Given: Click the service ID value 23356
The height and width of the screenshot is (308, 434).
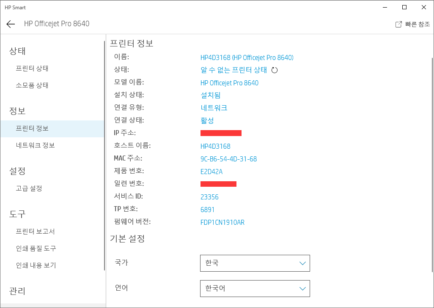Looking at the screenshot, I should [x=209, y=197].
